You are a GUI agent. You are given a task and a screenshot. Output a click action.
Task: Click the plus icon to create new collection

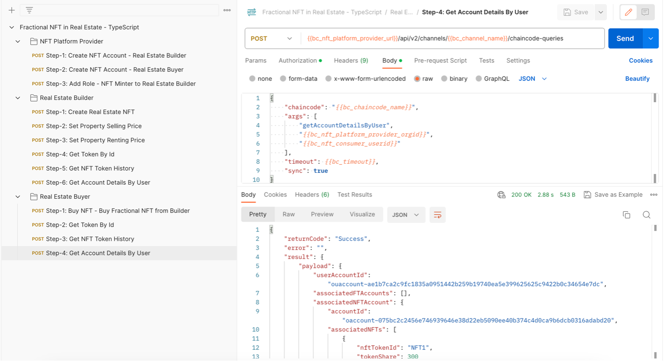coord(12,10)
